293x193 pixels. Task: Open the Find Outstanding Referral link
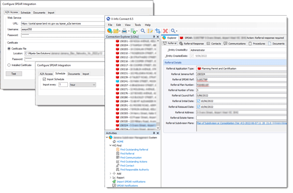(x=134, y=150)
